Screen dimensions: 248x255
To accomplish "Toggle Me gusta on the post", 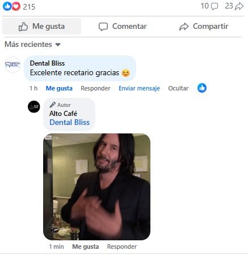I will pos(41,27).
